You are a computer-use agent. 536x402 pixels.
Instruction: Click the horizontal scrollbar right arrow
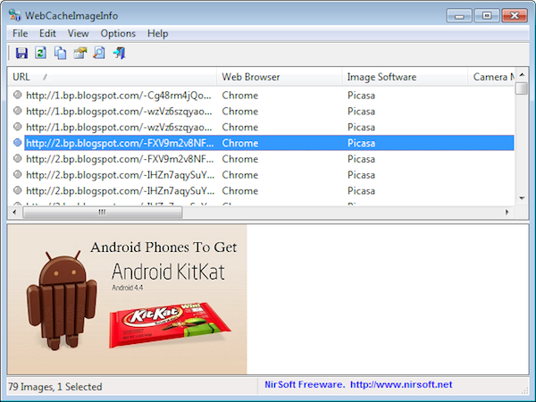point(507,213)
